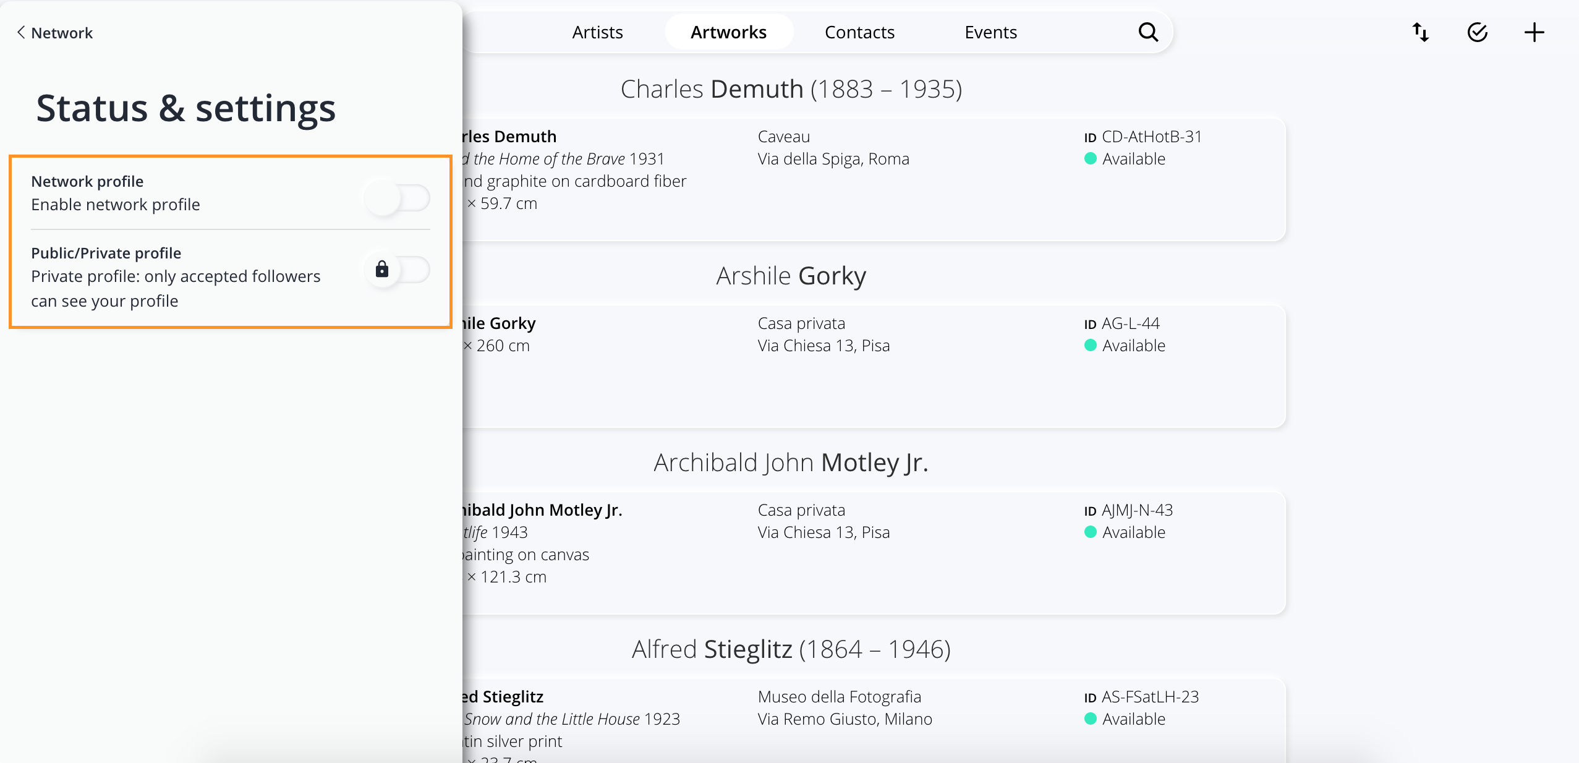Select artwork ID AG-L-44
The width and height of the screenshot is (1579, 763).
pos(1122,323)
